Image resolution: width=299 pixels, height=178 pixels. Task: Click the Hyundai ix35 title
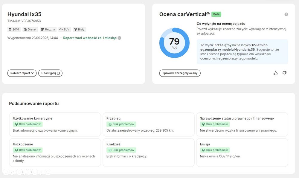point(25,14)
